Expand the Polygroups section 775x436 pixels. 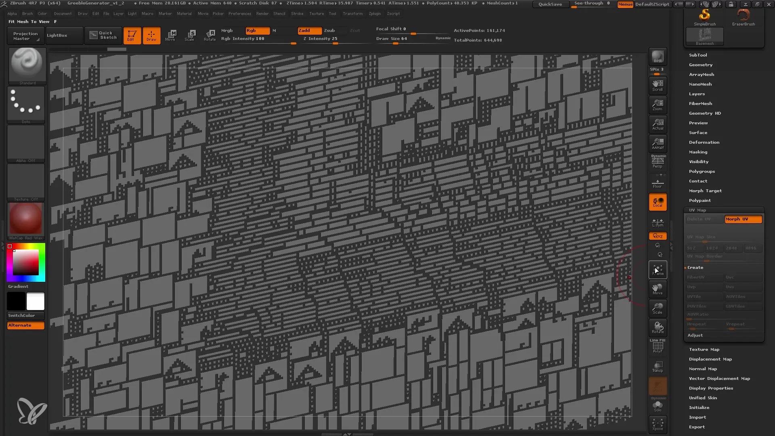click(702, 171)
